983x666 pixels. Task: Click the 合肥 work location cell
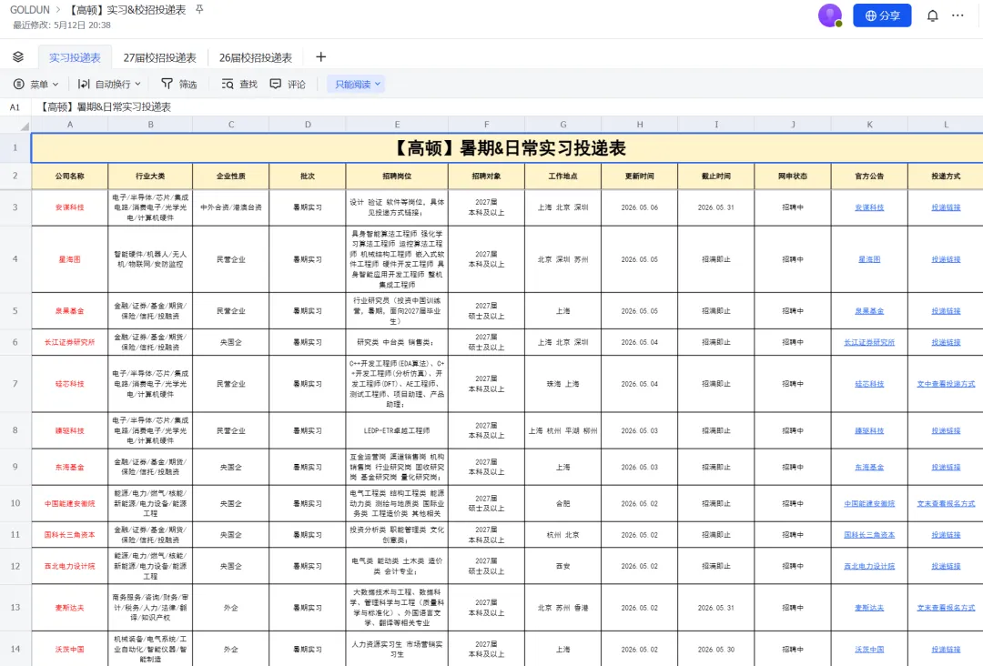563,504
